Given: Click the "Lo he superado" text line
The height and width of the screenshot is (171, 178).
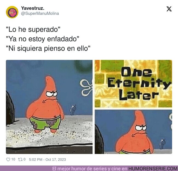Looking at the screenshot, I should click(33, 29).
